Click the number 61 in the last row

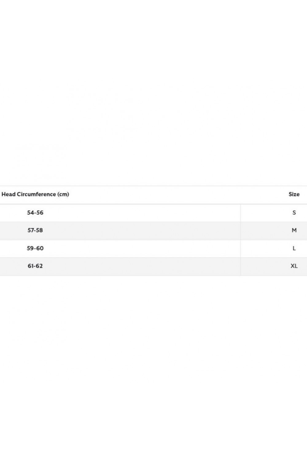coord(31,266)
